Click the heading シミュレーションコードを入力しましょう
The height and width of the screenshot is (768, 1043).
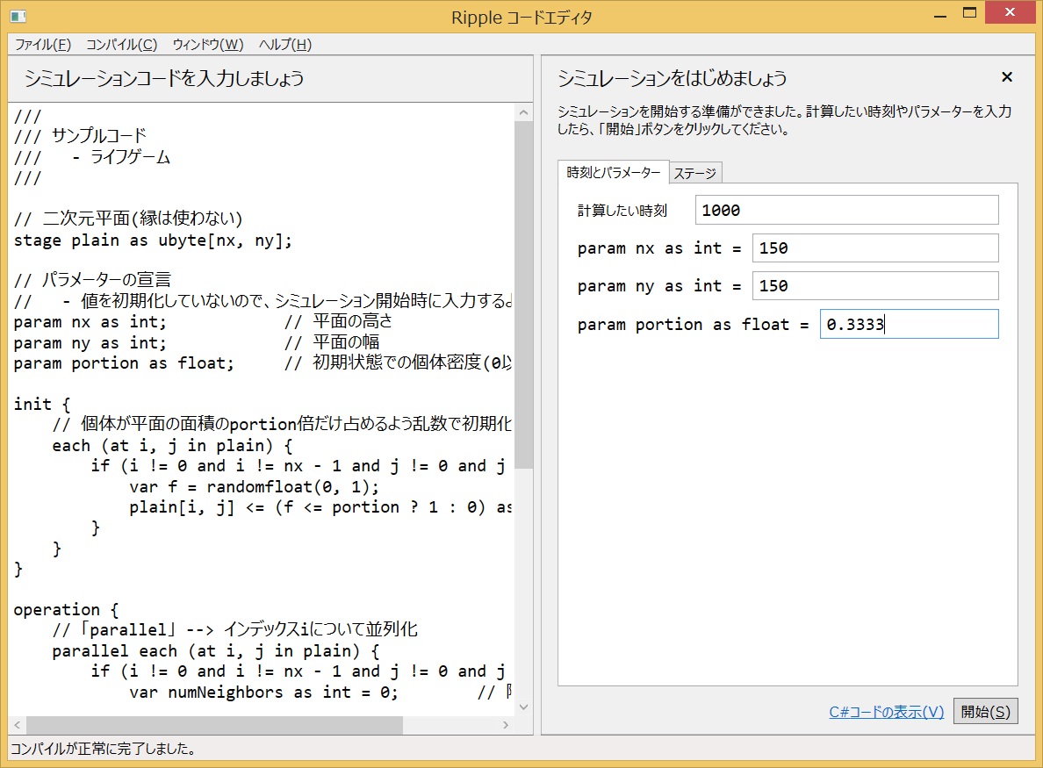coord(163,78)
